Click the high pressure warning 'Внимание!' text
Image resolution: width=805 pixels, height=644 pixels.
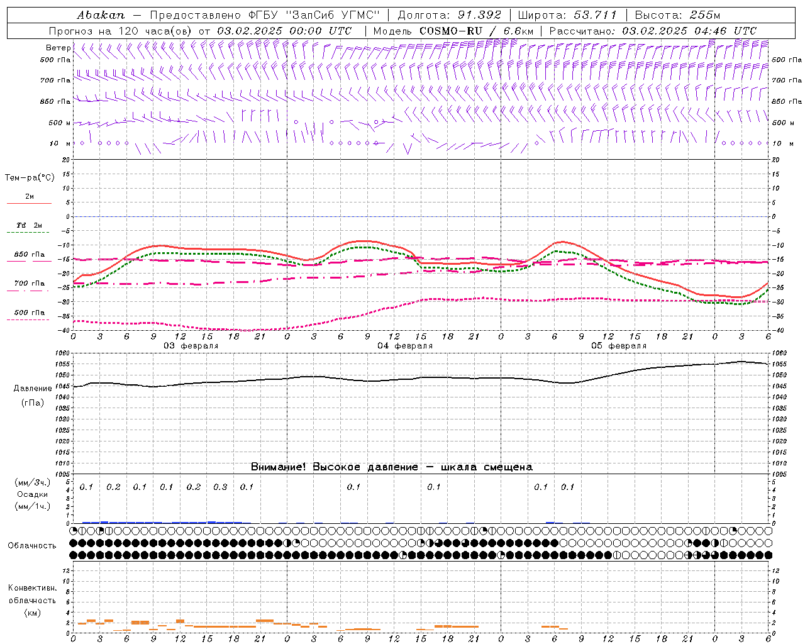pyautogui.click(x=279, y=467)
